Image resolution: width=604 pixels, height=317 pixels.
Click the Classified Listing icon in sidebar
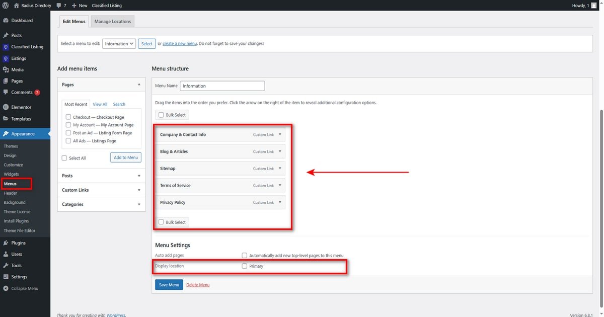point(6,47)
